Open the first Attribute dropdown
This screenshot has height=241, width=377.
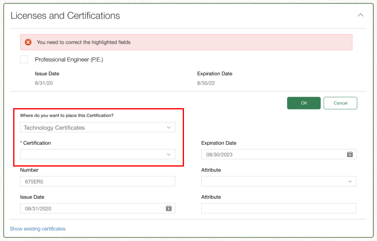coord(279,181)
